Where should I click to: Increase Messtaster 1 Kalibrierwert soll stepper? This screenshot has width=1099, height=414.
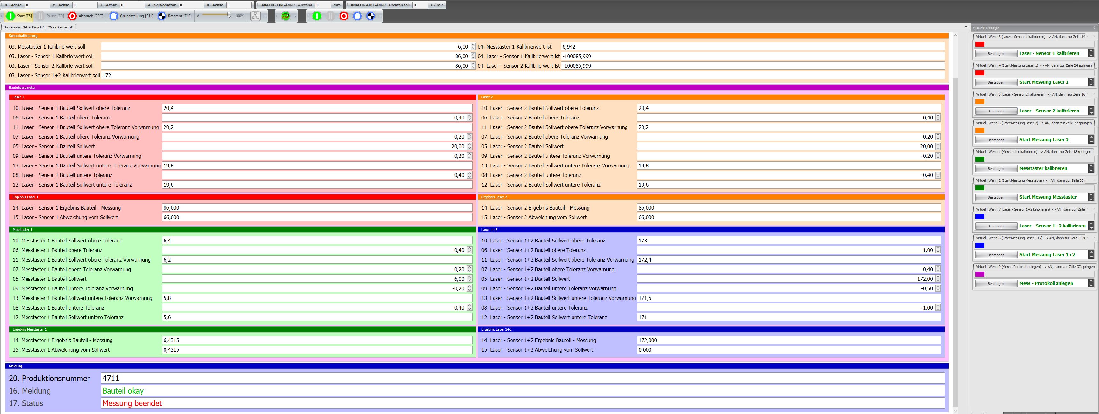(x=473, y=45)
